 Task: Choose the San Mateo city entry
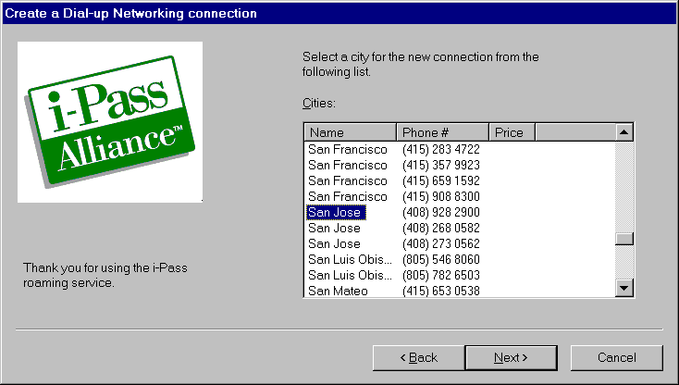point(338,291)
